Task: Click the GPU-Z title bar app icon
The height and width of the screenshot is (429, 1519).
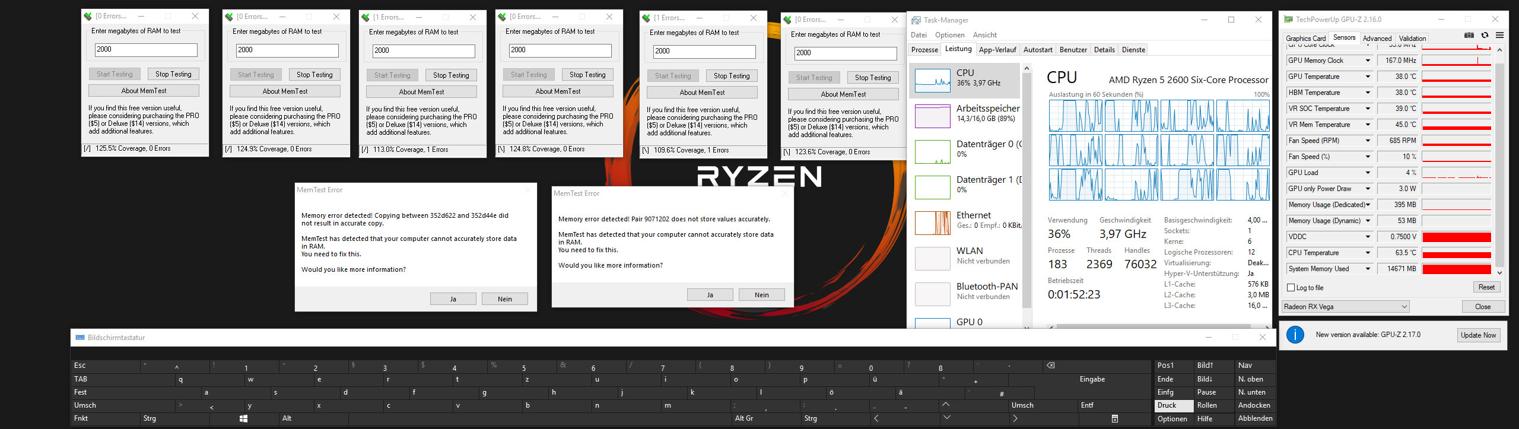Action: pos(1288,20)
